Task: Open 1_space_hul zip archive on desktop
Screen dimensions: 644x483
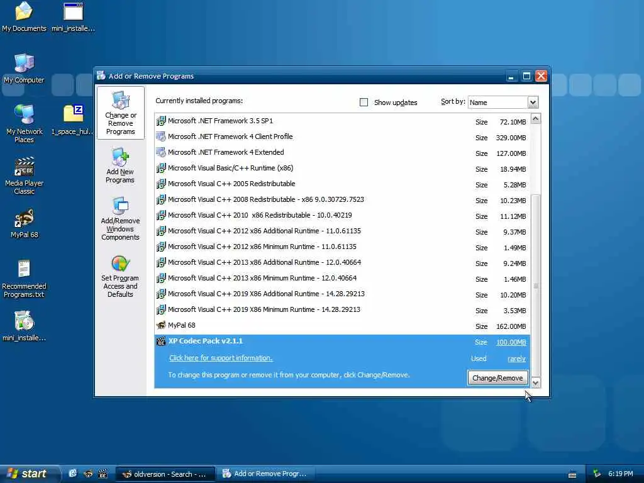Action: pyautogui.click(x=73, y=120)
